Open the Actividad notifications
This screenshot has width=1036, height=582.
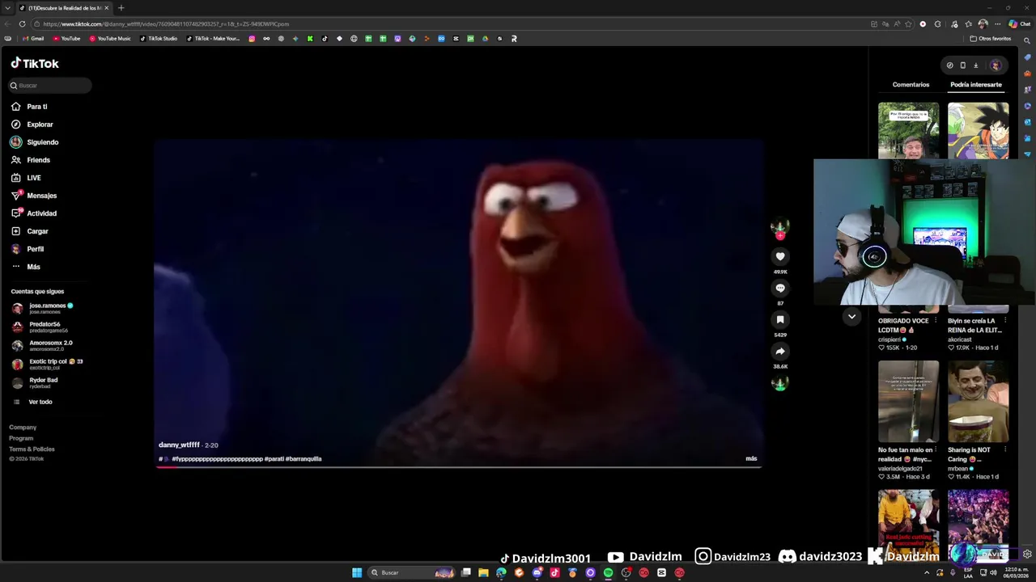(x=34, y=213)
